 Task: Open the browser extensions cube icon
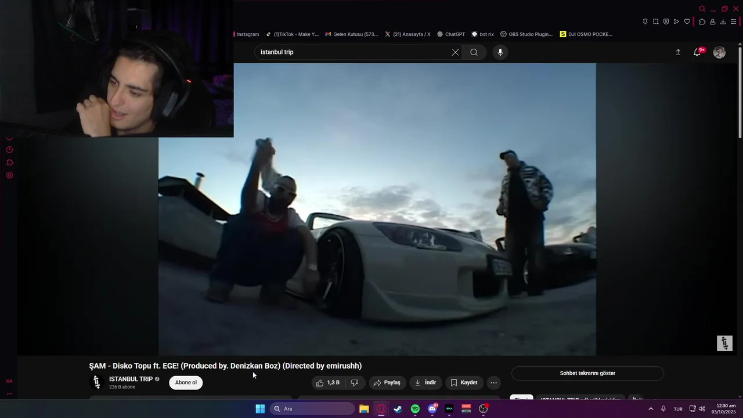pos(702,21)
